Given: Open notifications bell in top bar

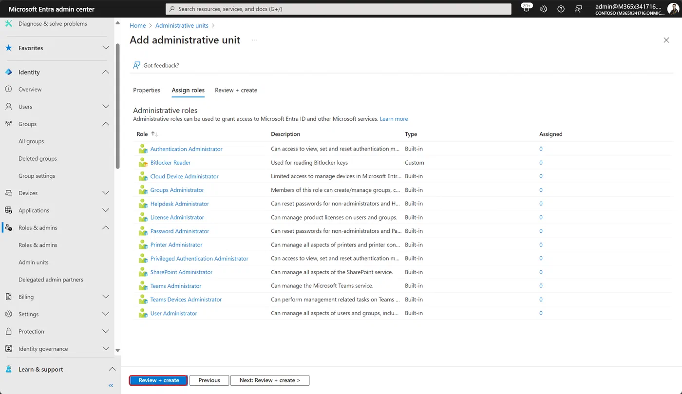Looking at the screenshot, I should click(x=526, y=8).
